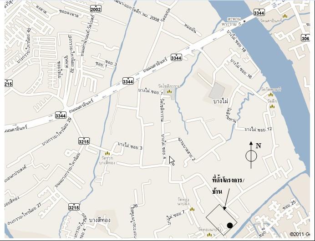Click the 2002 highway shield
The height and width of the screenshot is (241, 315).
point(96,9)
